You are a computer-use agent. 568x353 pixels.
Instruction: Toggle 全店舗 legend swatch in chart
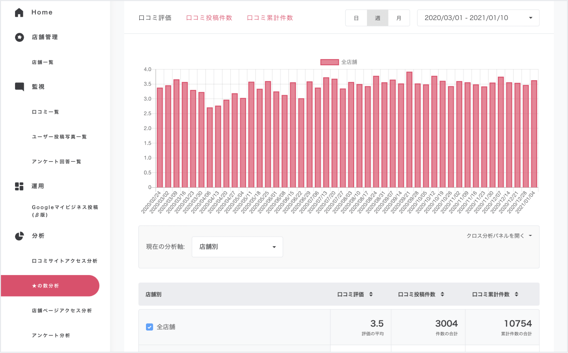(329, 62)
